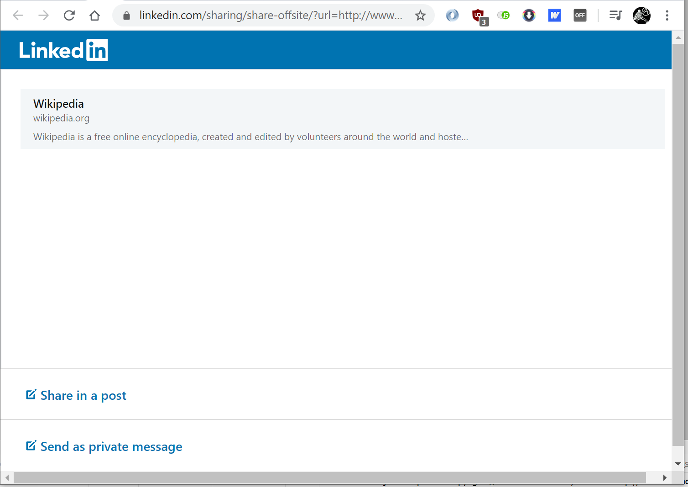Click the vertical scrollbar thumb
The width and height of the screenshot is (688, 487).
[678, 245]
